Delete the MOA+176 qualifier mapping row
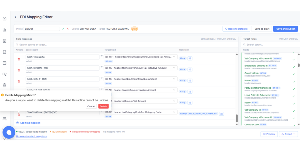 click(19, 59)
